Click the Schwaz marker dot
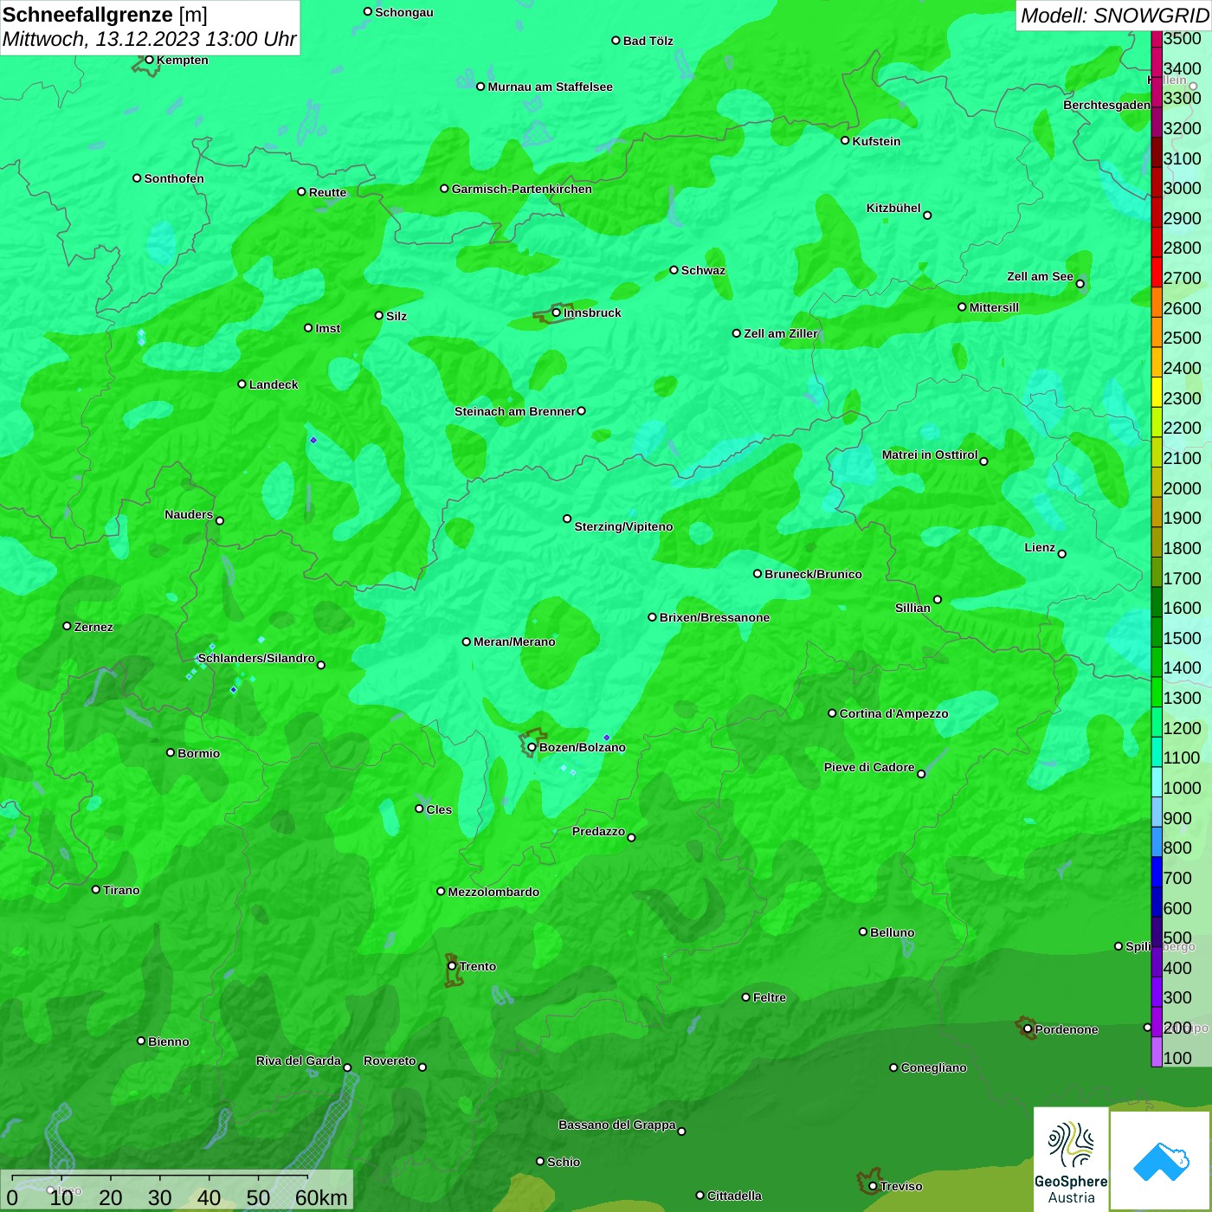Image resolution: width=1212 pixels, height=1212 pixels. click(674, 270)
